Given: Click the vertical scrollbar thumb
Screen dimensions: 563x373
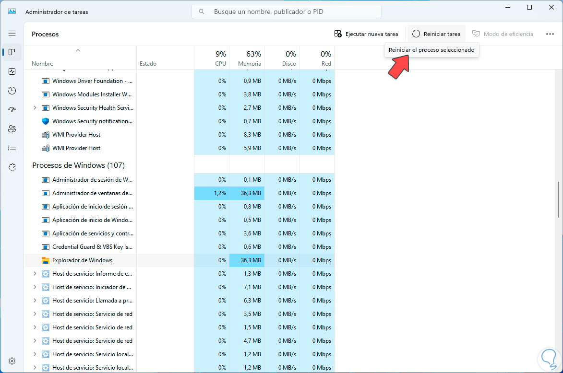Looking at the screenshot, I should pyautogui.click(x=559, y=199).
